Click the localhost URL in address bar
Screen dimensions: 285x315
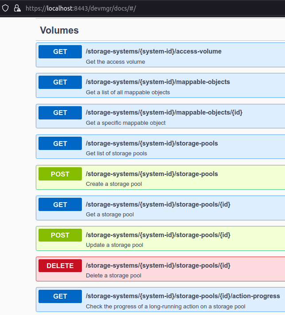point(81,8)
